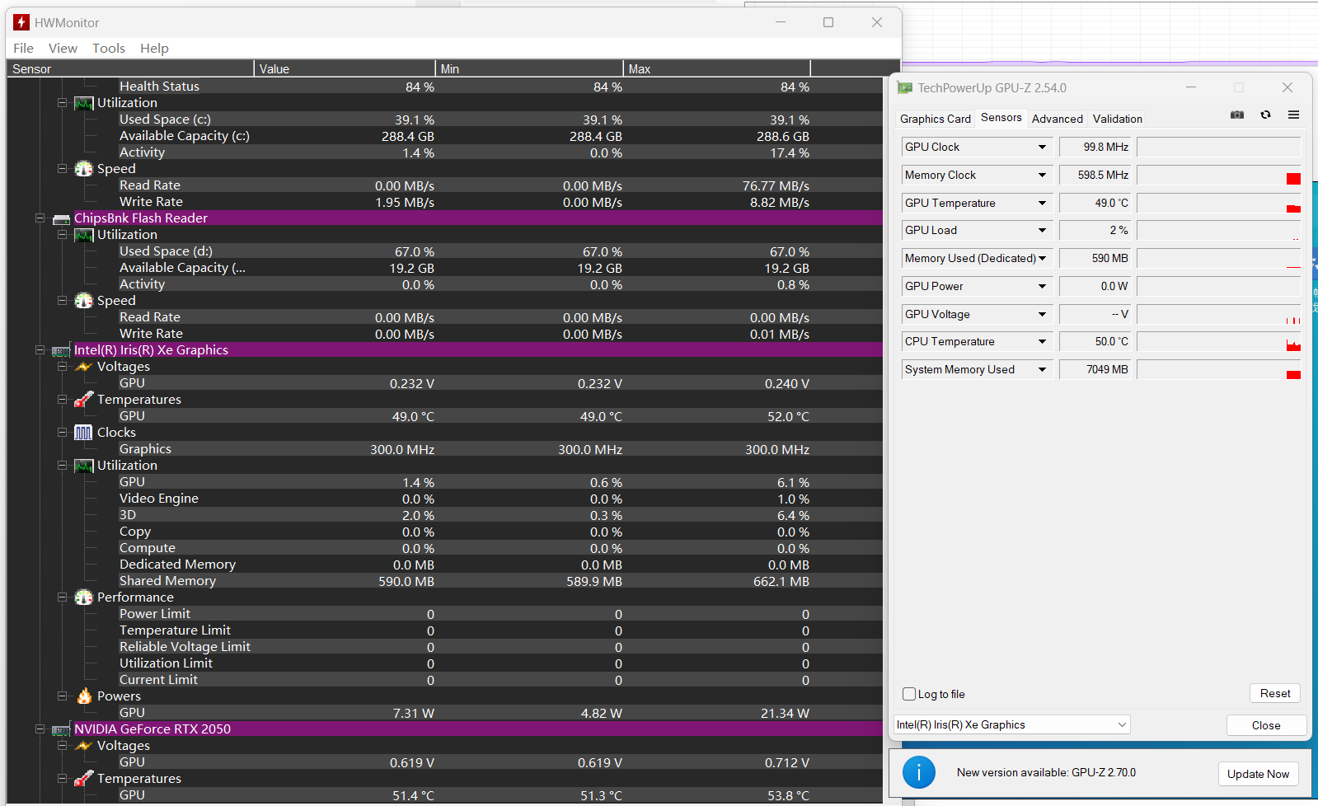This screenshot has height=806, width=1318.
Task: Click the Memory Clock sensor graph
Action: point(1219,176)
